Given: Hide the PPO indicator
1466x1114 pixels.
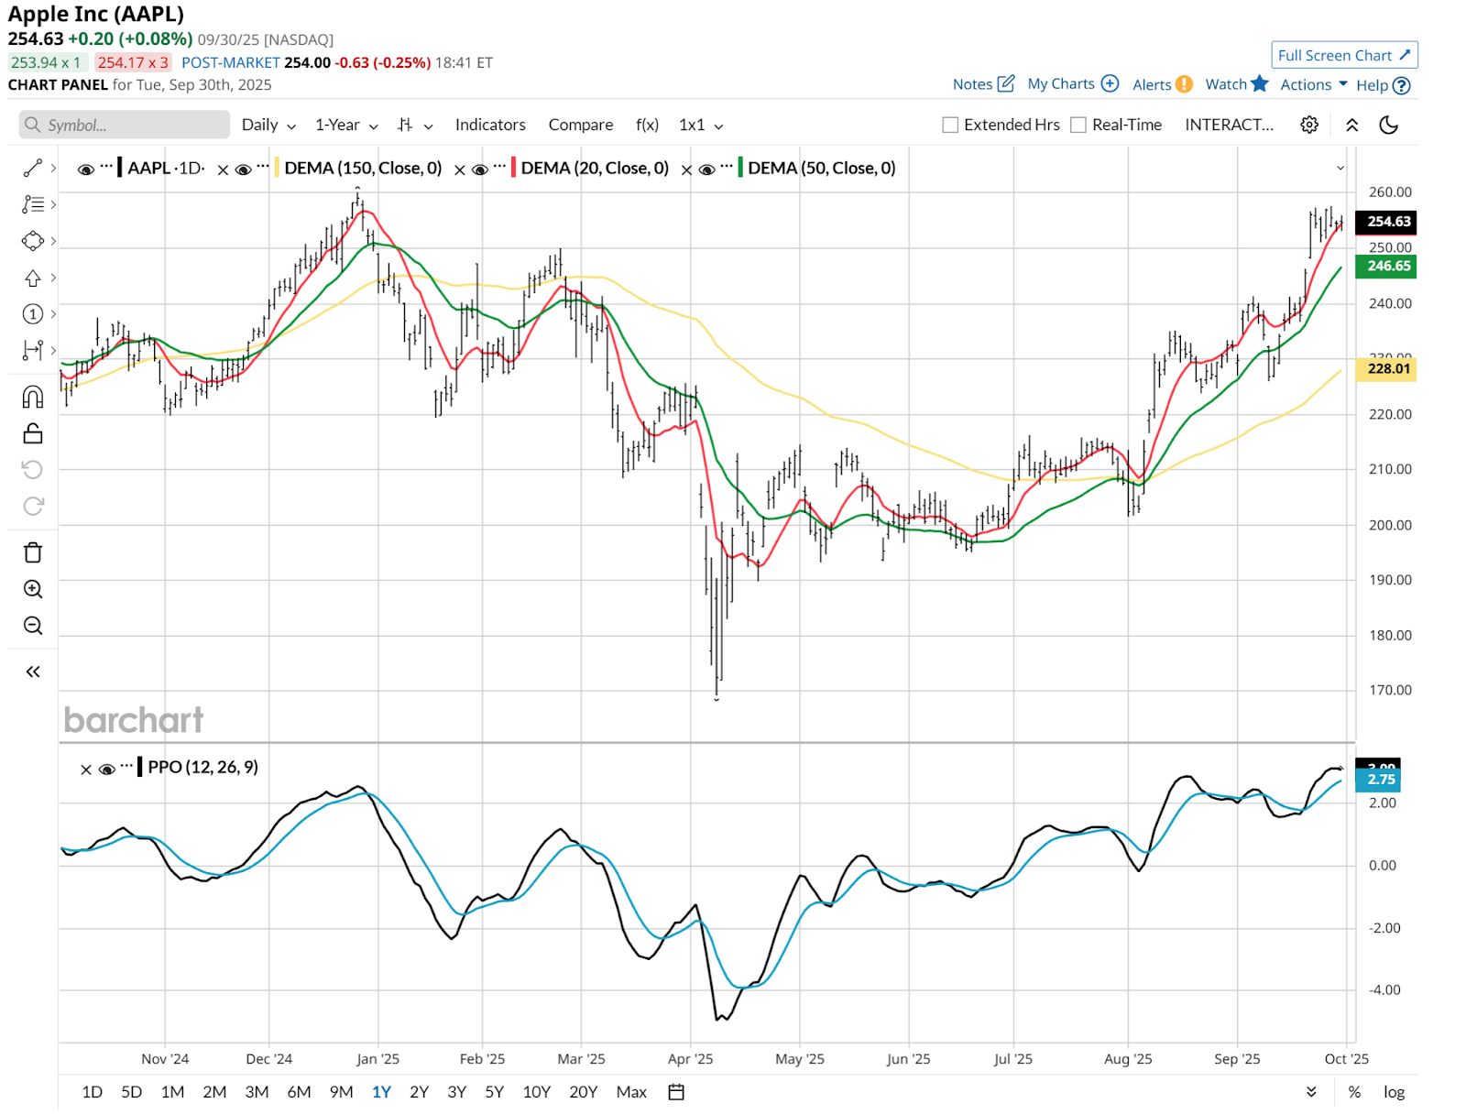Looking at the screenshot, I should pos(106,770).
